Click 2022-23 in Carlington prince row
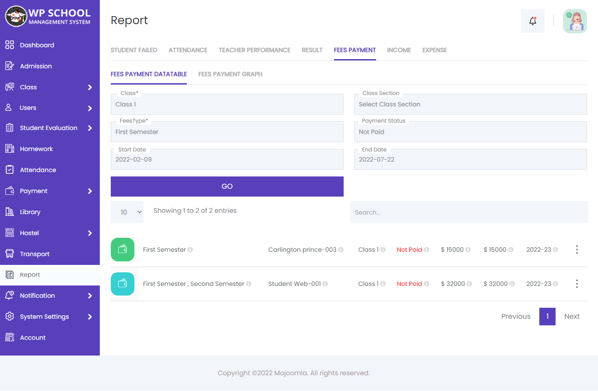This screenshot has width=598, height=391. pyautogui.click(x=538, y=250)
